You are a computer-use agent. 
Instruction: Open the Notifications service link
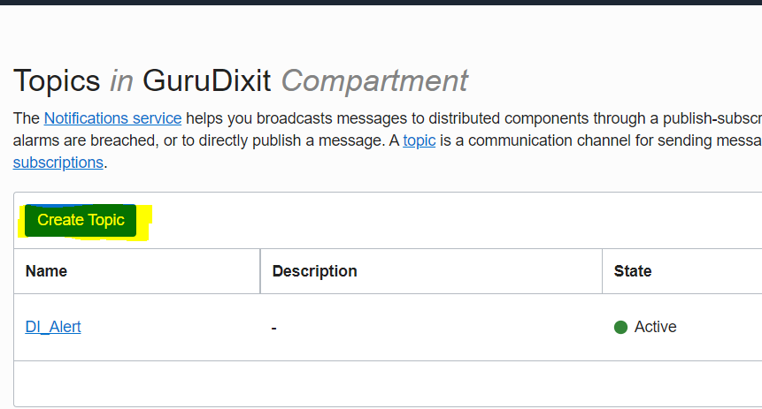(112, 118)
